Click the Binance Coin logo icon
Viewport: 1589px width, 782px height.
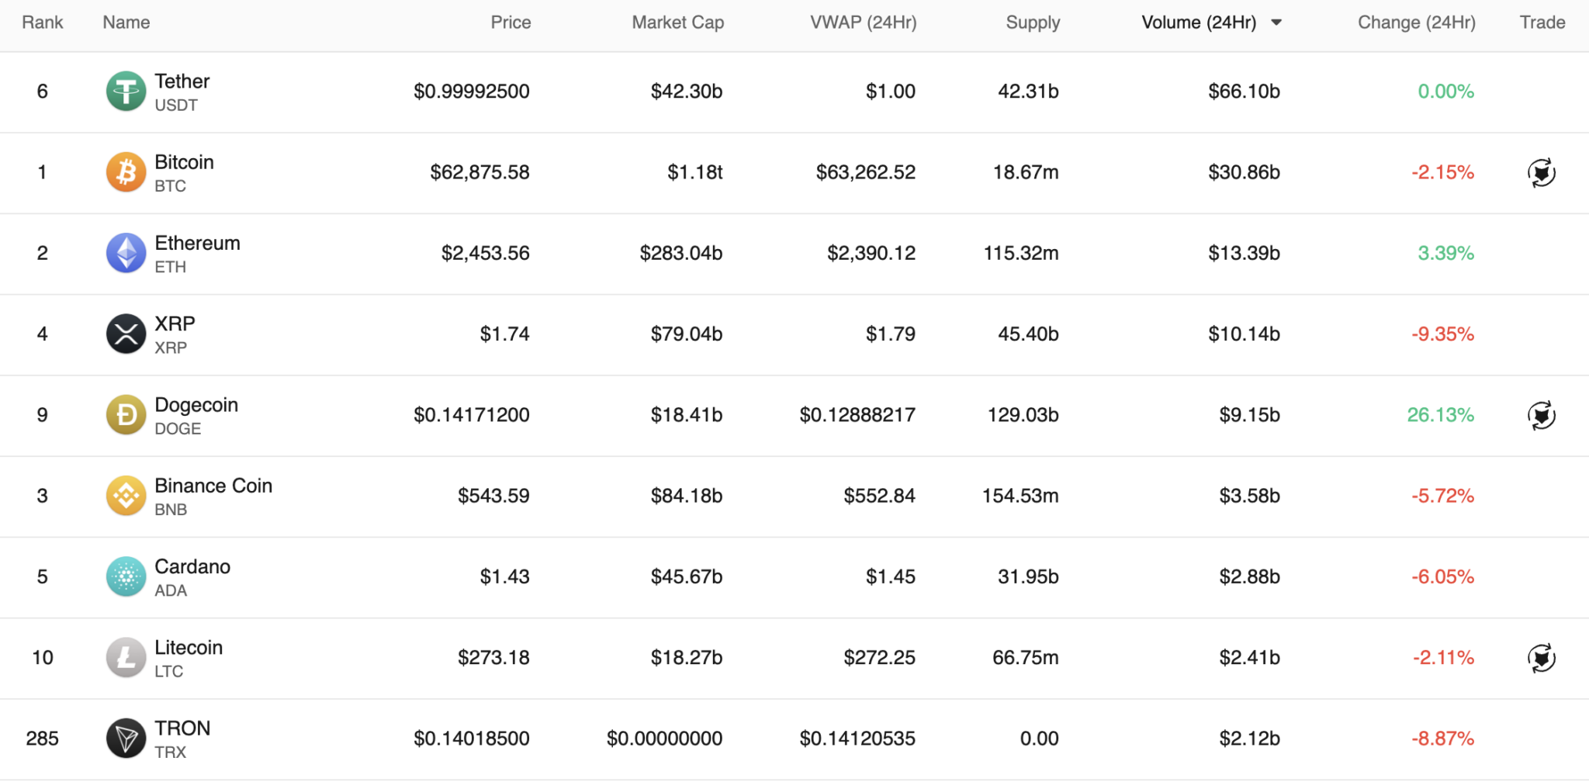[126, 496]
